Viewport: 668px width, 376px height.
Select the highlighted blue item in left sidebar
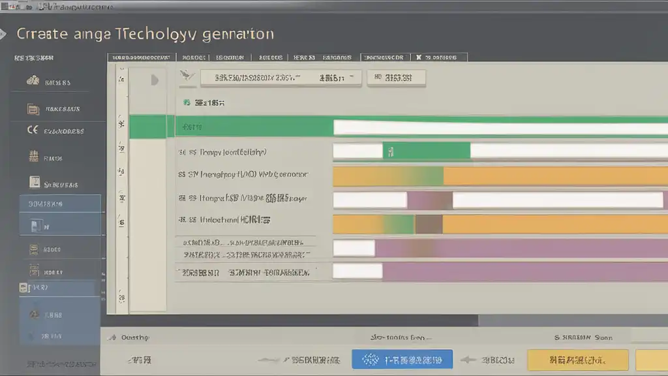pyautogui.click(x=60, y=204)
